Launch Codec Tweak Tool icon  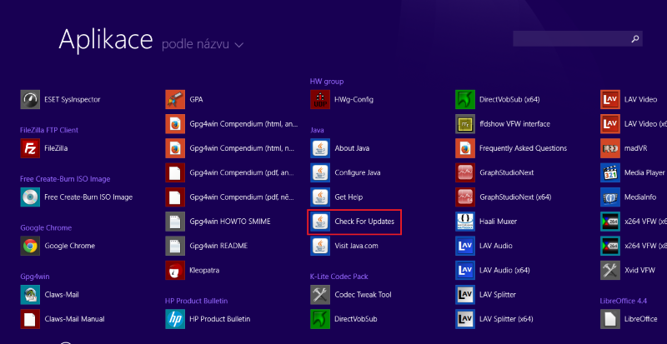click(x=320, y=295)
